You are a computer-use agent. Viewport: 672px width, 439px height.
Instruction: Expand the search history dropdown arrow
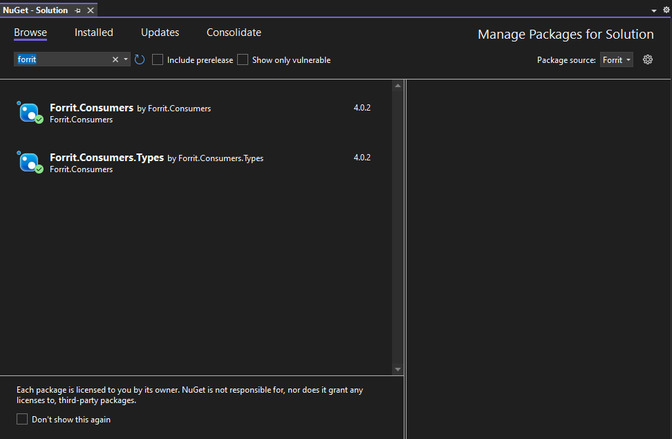point(126,59)
